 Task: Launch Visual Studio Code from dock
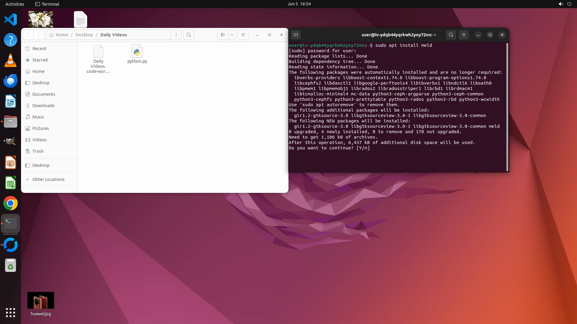[x=11, y=20]
